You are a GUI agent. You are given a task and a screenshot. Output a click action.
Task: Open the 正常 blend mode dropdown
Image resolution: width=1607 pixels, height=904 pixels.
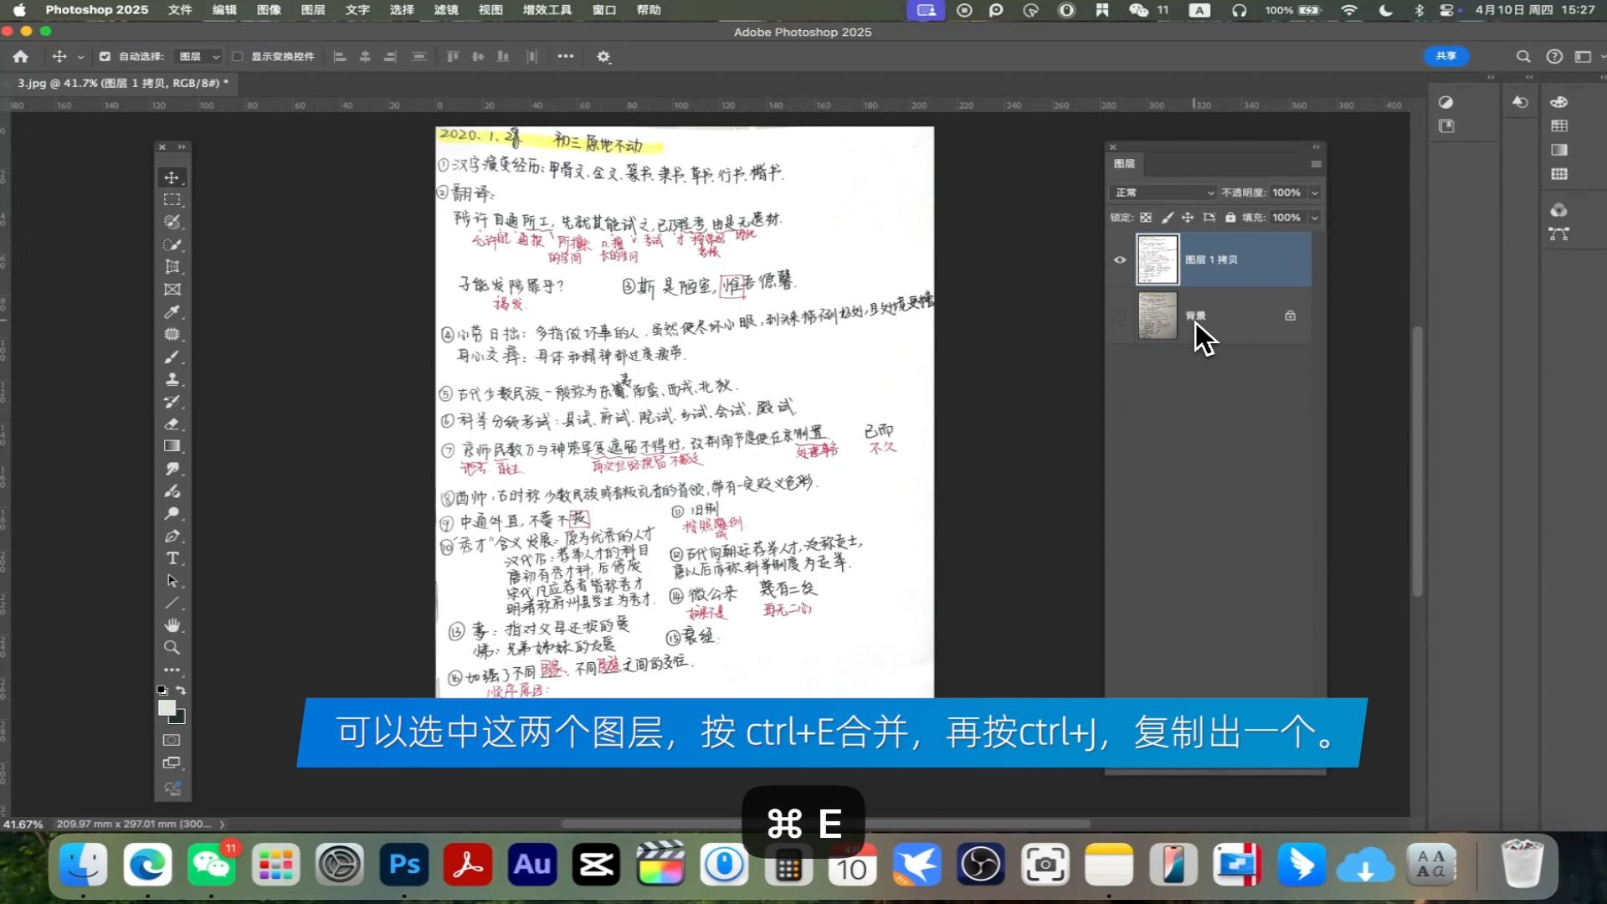[1163, 193]
